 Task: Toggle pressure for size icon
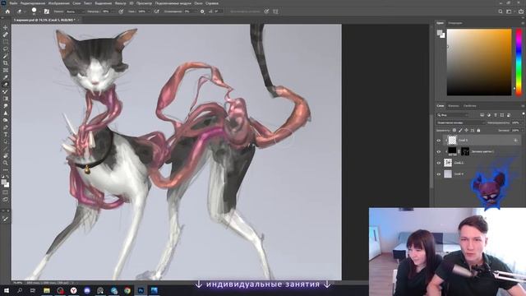(266, 12)
